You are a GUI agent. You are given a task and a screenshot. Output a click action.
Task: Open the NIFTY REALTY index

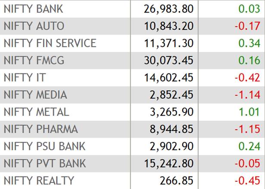click(x=39, y=180)
